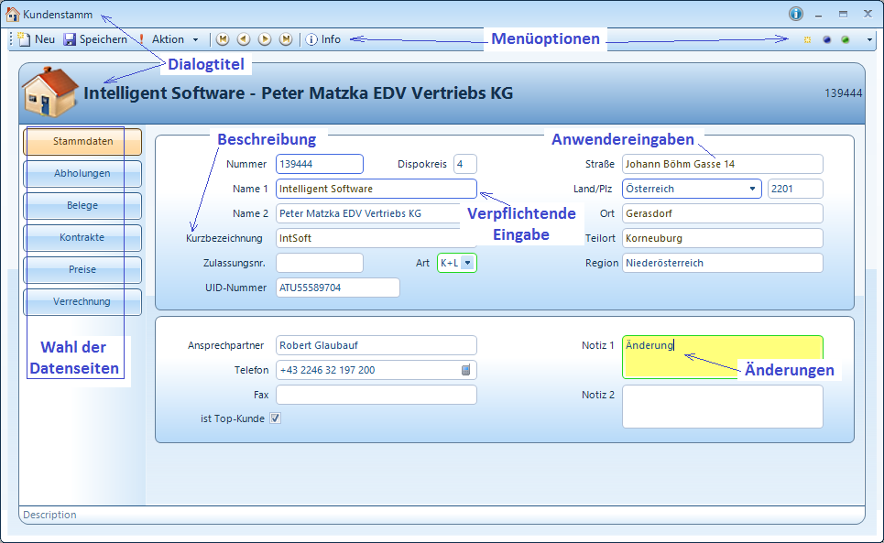The image size is (884, 543).
Task: Click the 'Kundenstamm' window title text
Action: click(58, 15)
